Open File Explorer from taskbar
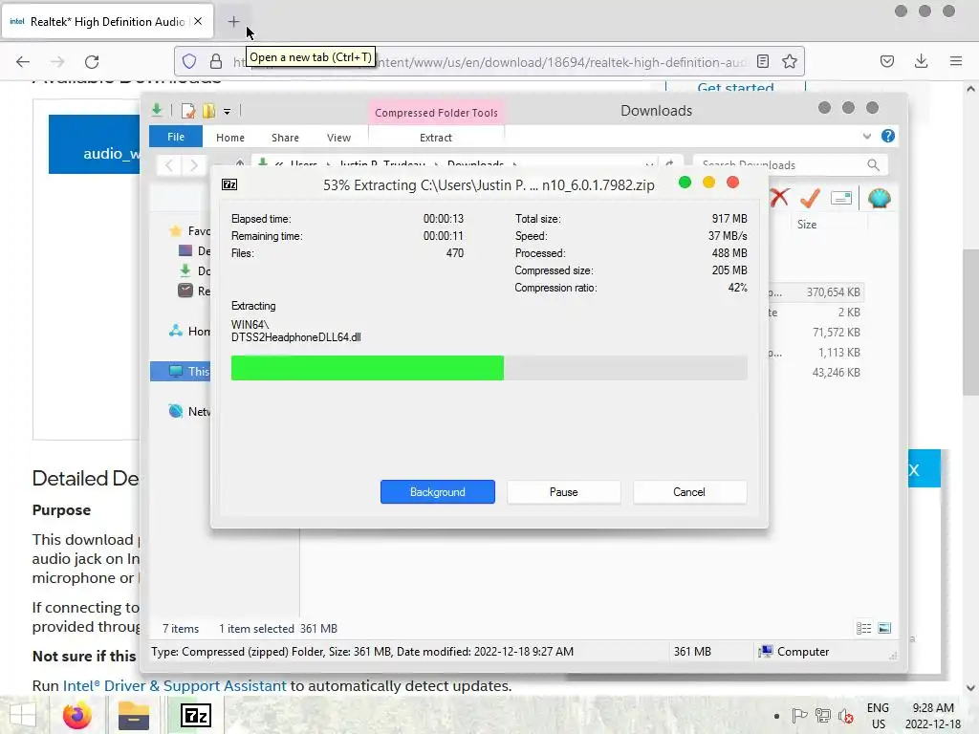979x734 pixels. pyautogui.click(x=134, y=715)
